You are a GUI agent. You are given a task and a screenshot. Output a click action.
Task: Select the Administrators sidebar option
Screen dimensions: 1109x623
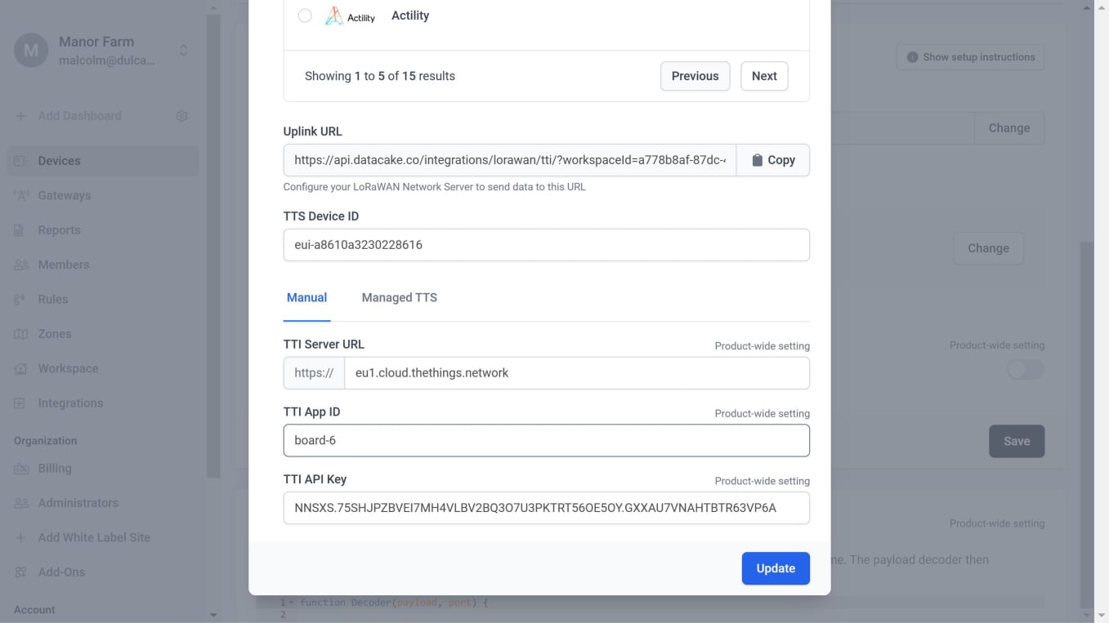[78, 502]
